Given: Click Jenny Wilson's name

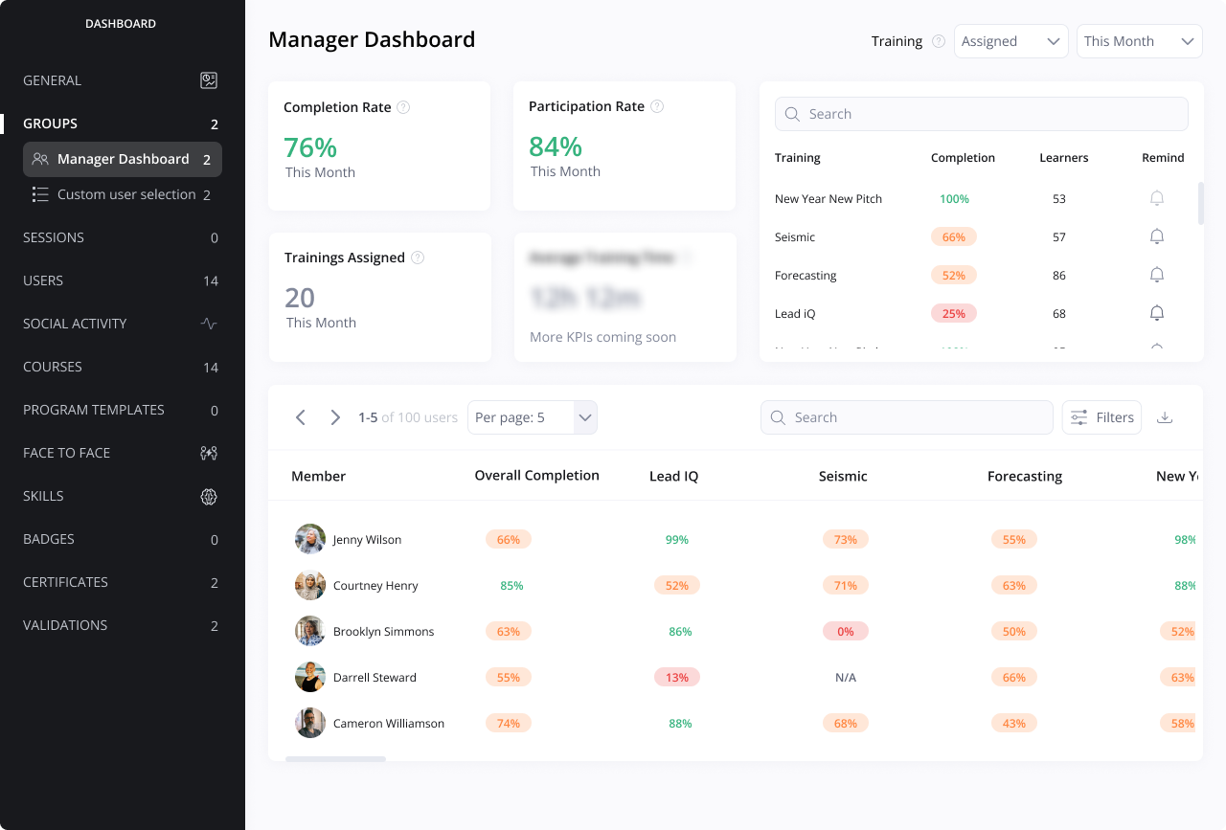Looking at the screenshot, I should 367,540.
